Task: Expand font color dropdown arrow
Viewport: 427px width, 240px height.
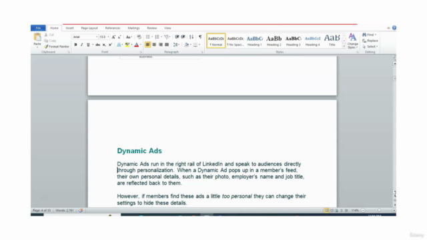Action: point(141,45)
